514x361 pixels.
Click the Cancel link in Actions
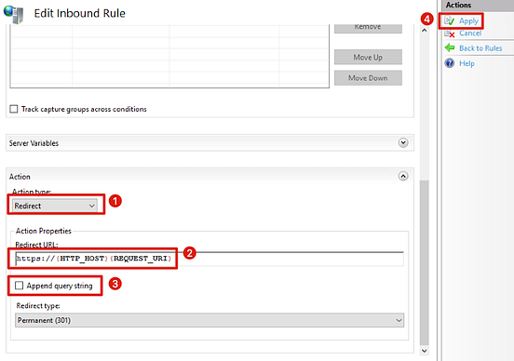tap(470, 33)
